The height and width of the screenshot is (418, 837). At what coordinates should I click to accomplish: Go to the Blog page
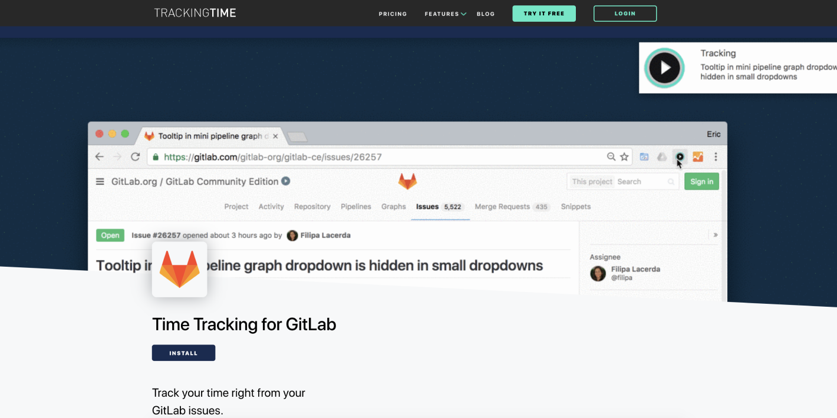coord(486,14)
